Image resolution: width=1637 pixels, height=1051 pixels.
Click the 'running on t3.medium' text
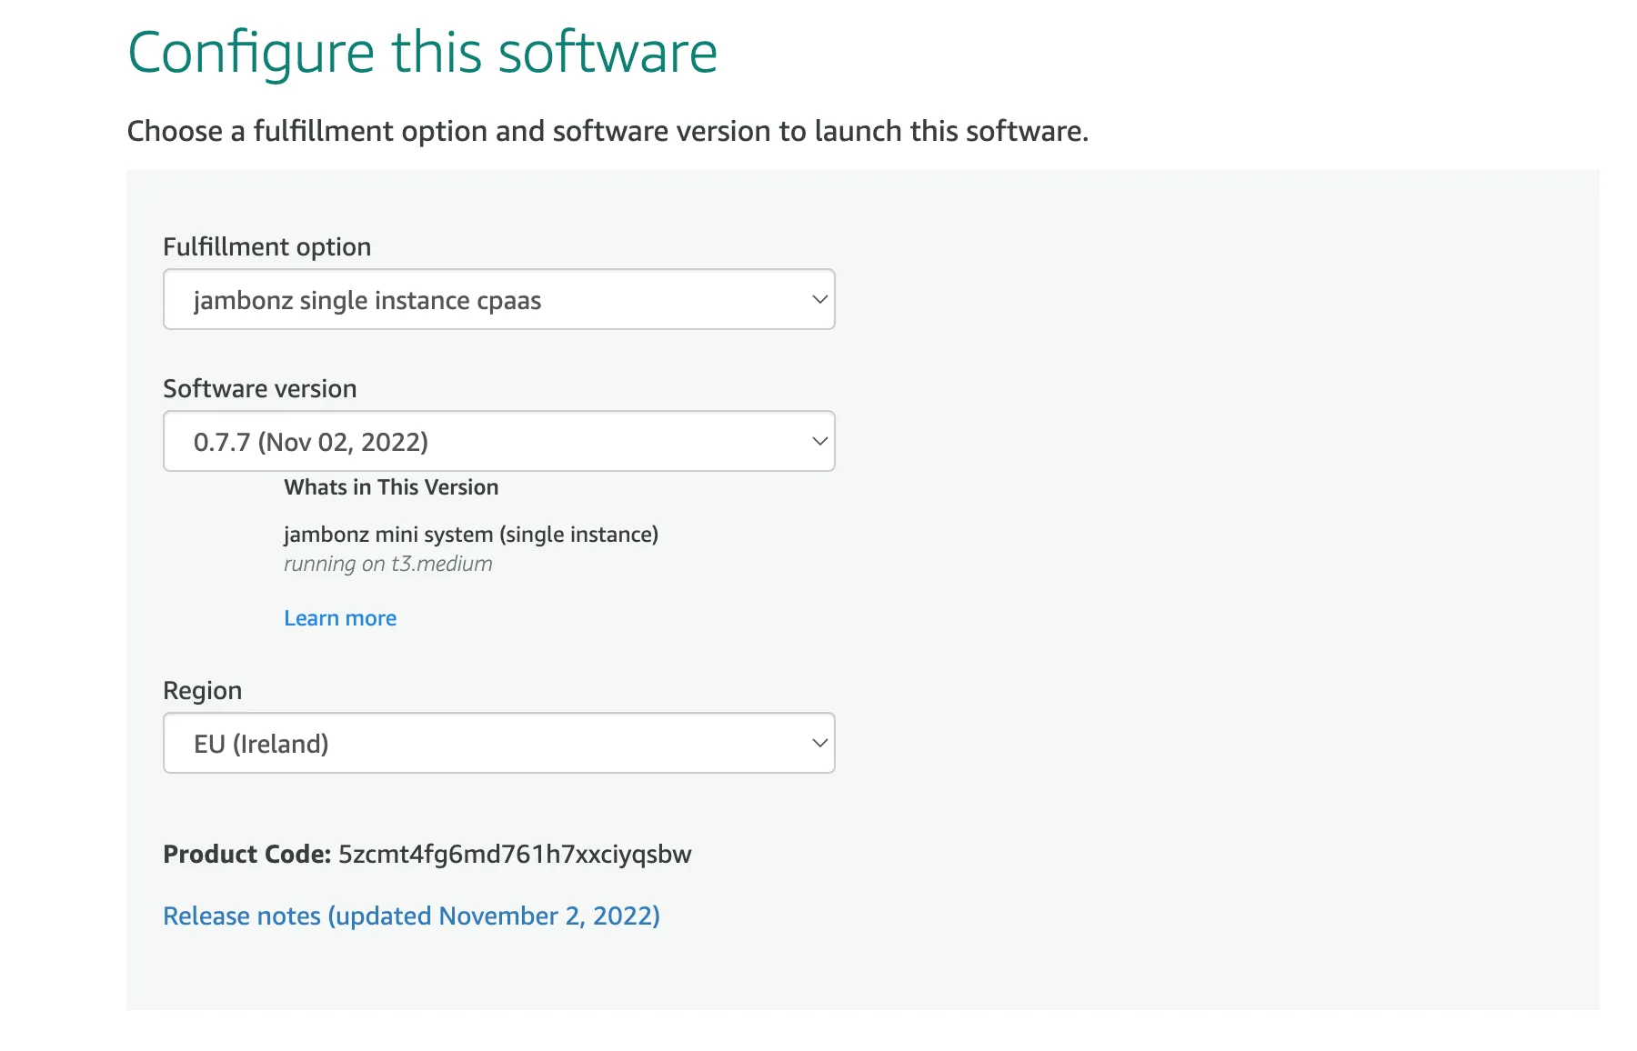(388, 564)
